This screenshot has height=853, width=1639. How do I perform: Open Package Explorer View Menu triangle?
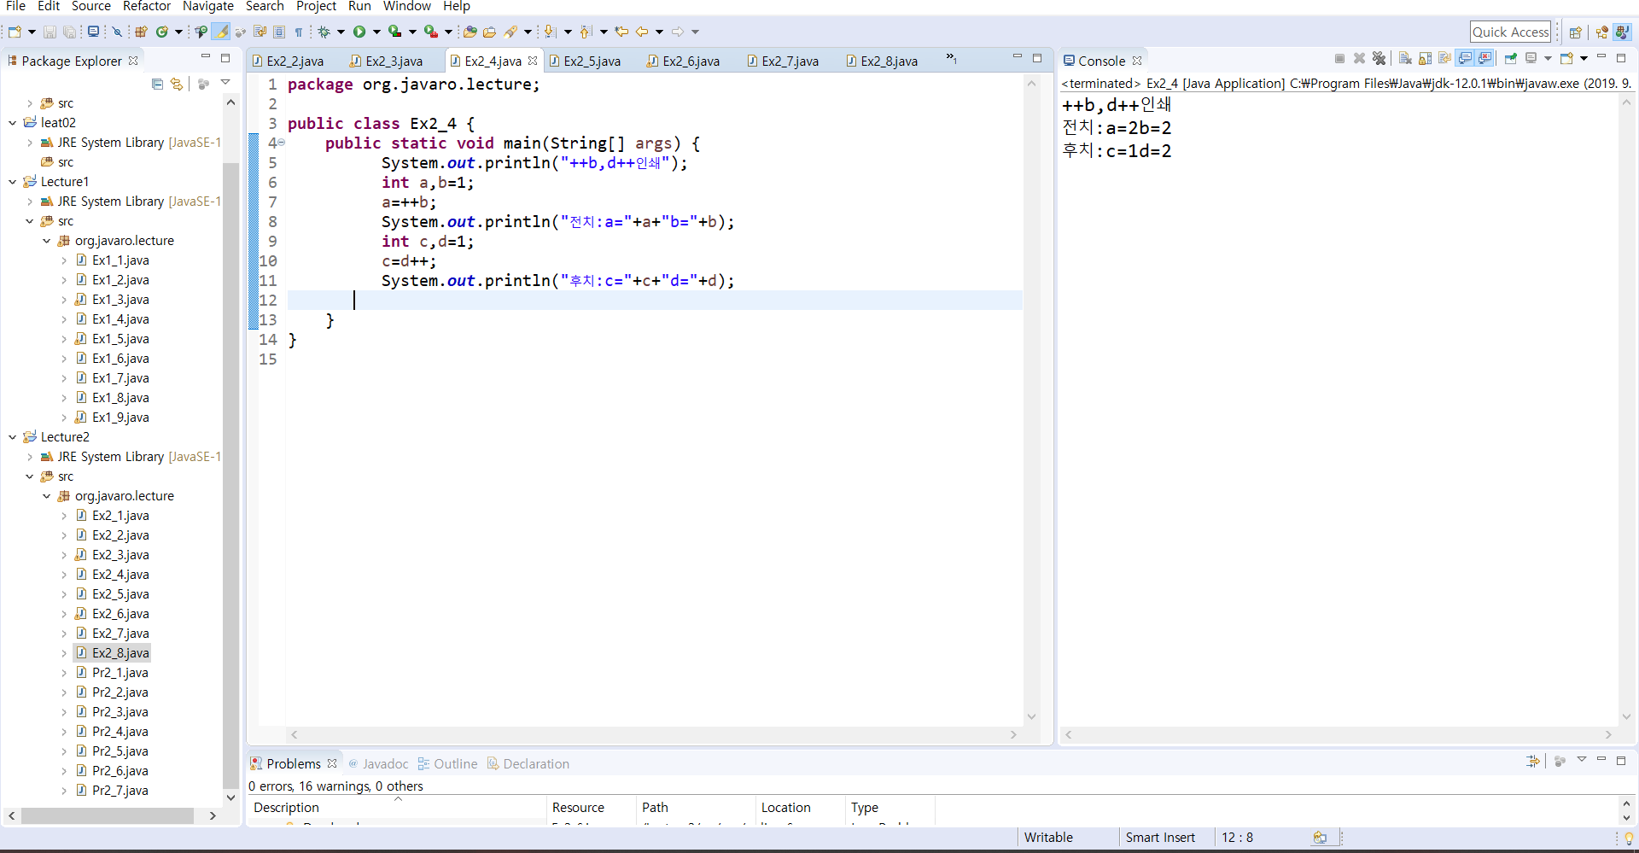point(225,83)
